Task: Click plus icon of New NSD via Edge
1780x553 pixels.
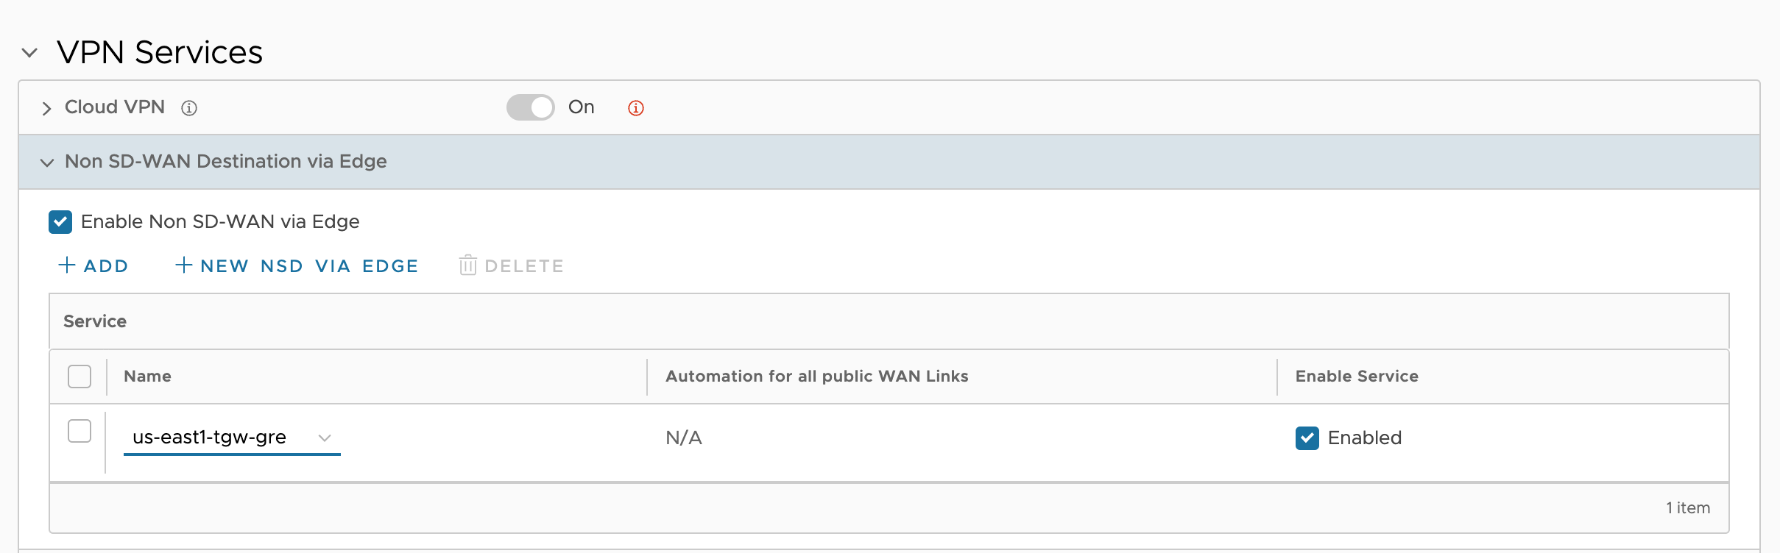Action: click(184, 265)
